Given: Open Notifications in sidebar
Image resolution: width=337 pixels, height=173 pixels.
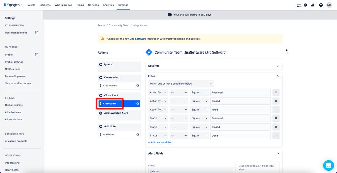Looking at the screenshot, I should pos(12,69).
